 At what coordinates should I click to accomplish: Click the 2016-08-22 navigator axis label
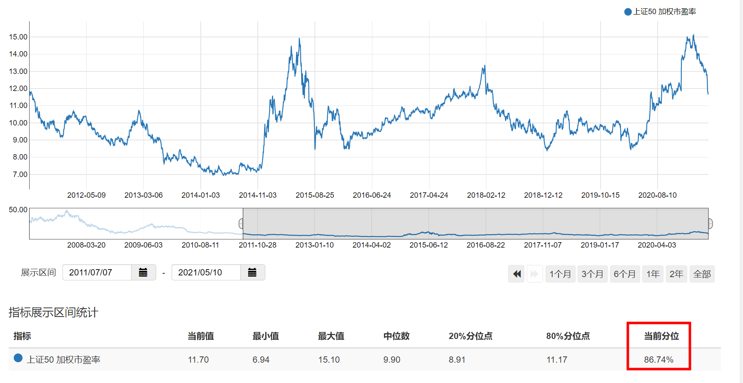click(x=486, y=245)
